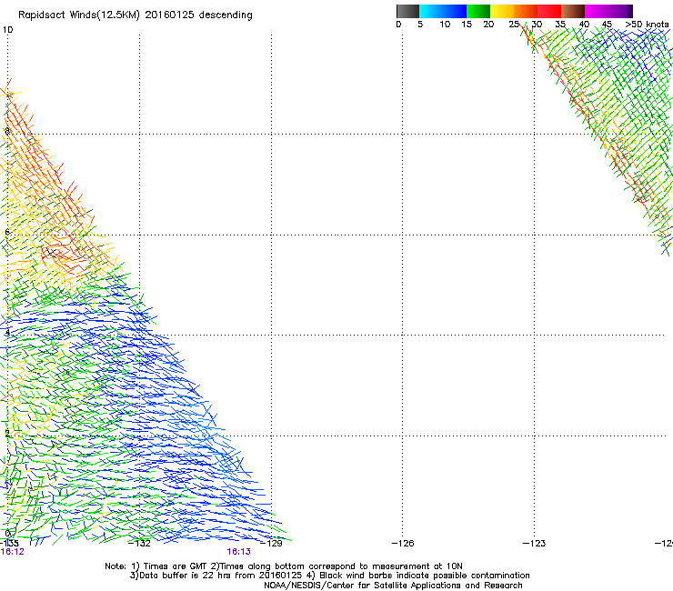Click the red 30-35 knots color band
Screen dimensions: 673x591
tap(549, 11)
